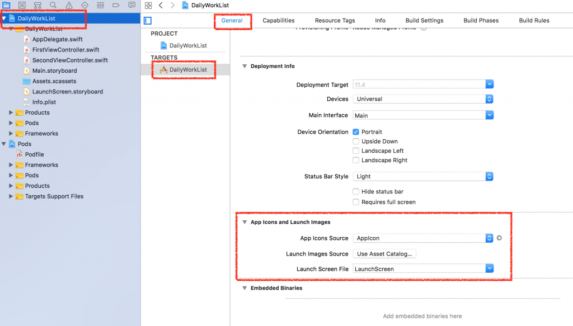Expand Targets Support Files folder
The width and height of the screenshot is (573, 326).
click(11, 196)
